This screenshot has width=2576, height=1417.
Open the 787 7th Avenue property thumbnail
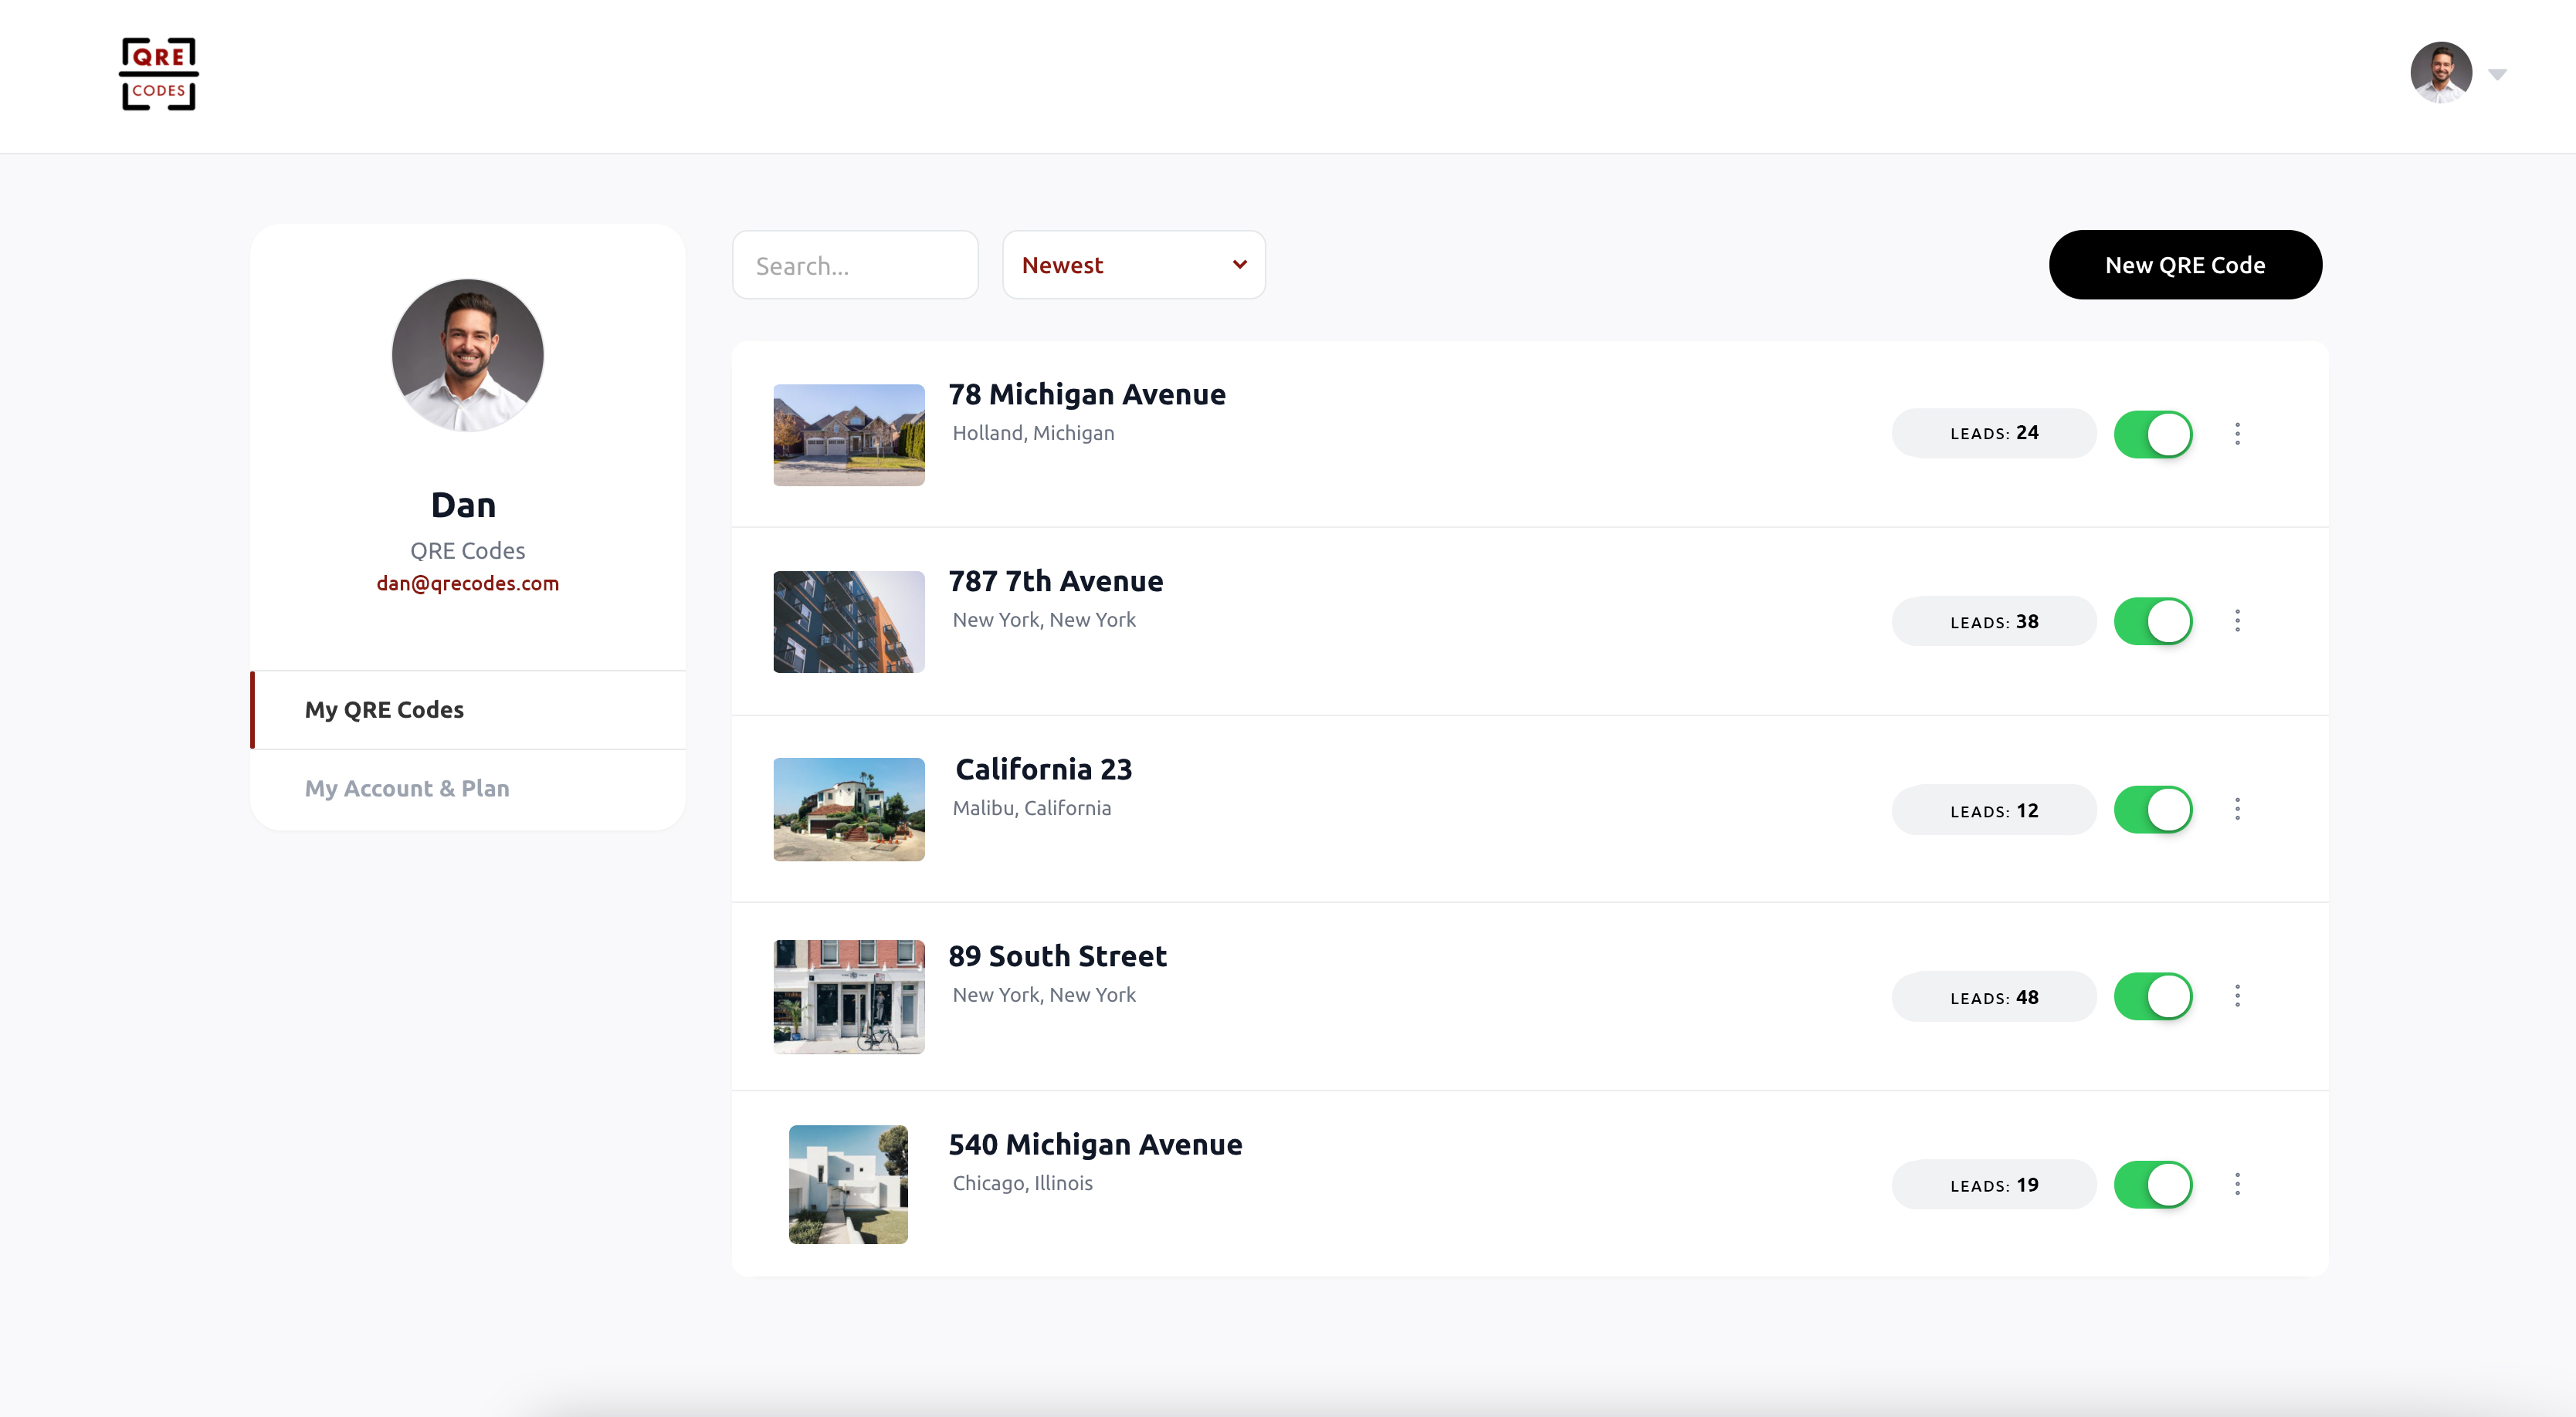click(848, 621)
